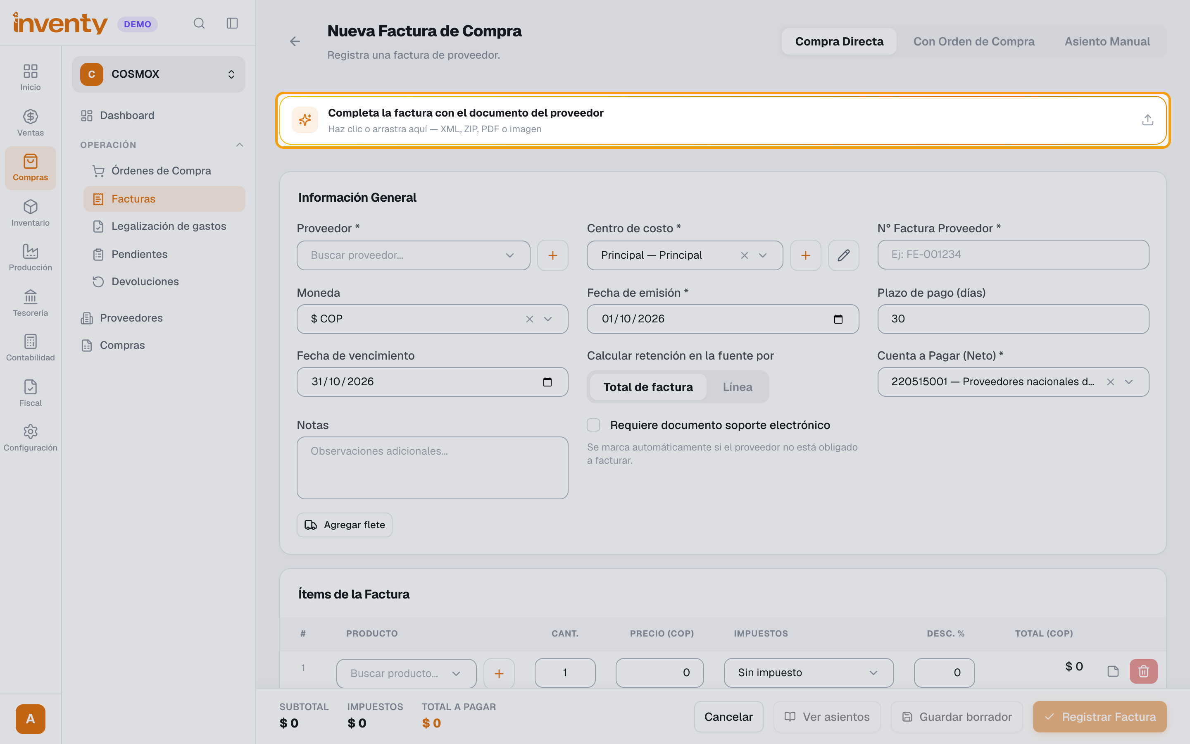1190x744 pixels.
Task: Click Registrar Factura button
Action: click(1100, 716)
